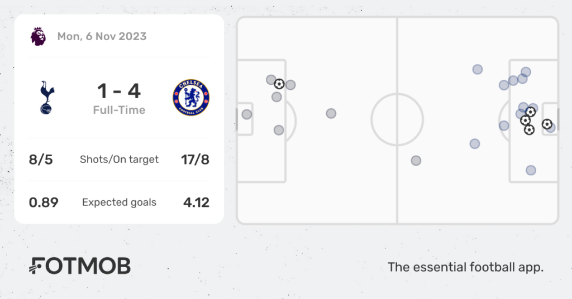Select the lone shot dot just right of halfway line

(416, 161)
